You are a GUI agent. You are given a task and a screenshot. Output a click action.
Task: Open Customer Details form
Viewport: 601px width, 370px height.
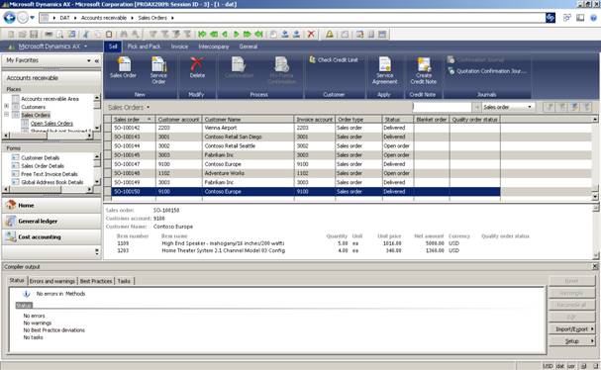(x=41, y=158)
